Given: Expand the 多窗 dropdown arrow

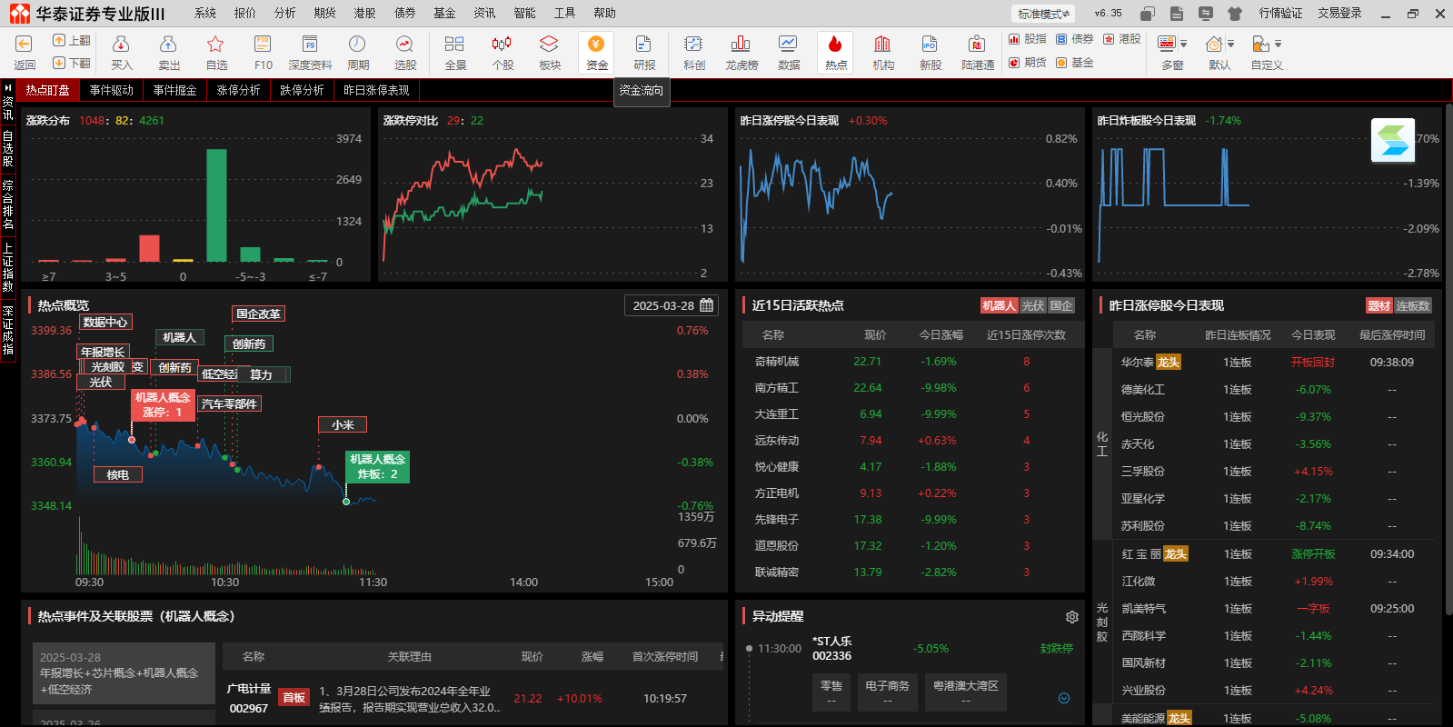Looking at the screenshot, I should click(x=1184, y=44).
